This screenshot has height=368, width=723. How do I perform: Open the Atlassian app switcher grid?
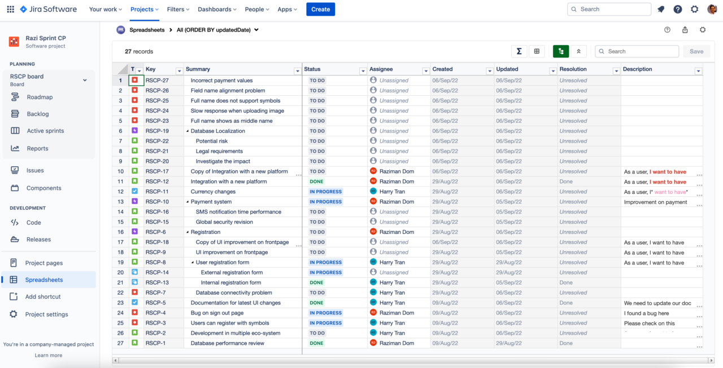point(10,8)
